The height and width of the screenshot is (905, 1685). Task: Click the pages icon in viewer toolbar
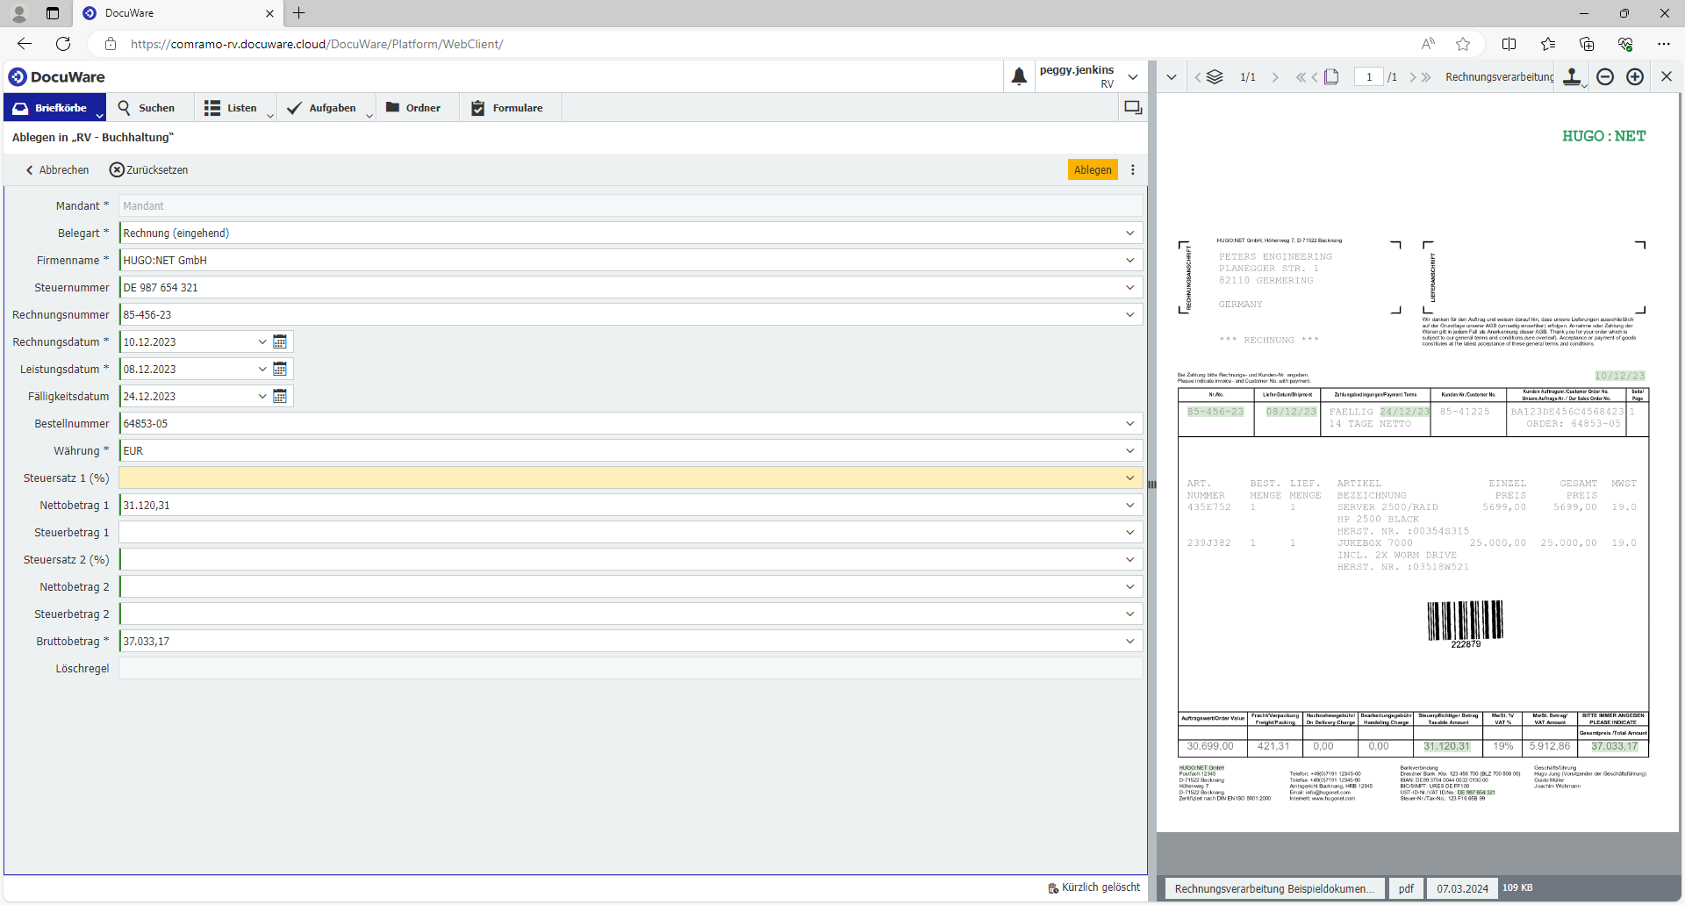point(1331,76)
